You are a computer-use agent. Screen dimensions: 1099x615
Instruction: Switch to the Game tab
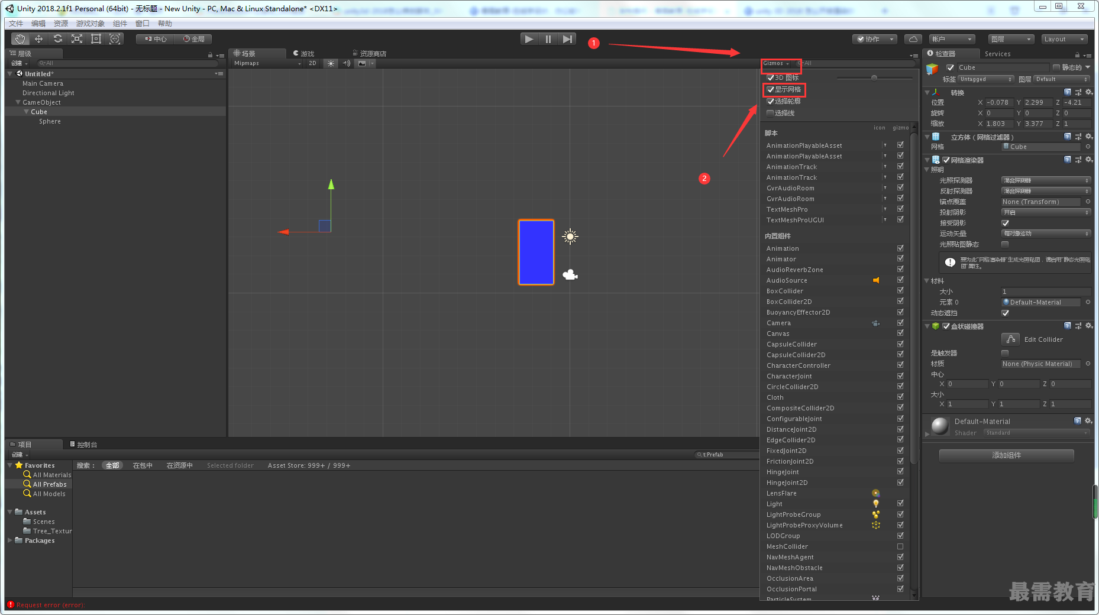(x=304, y=54)
